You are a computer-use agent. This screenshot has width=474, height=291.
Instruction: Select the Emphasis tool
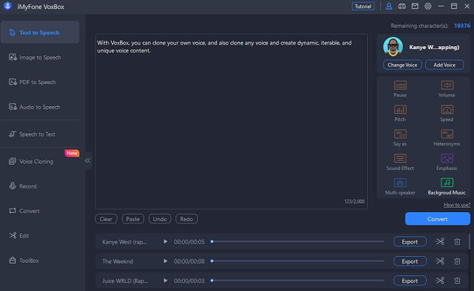446,162
